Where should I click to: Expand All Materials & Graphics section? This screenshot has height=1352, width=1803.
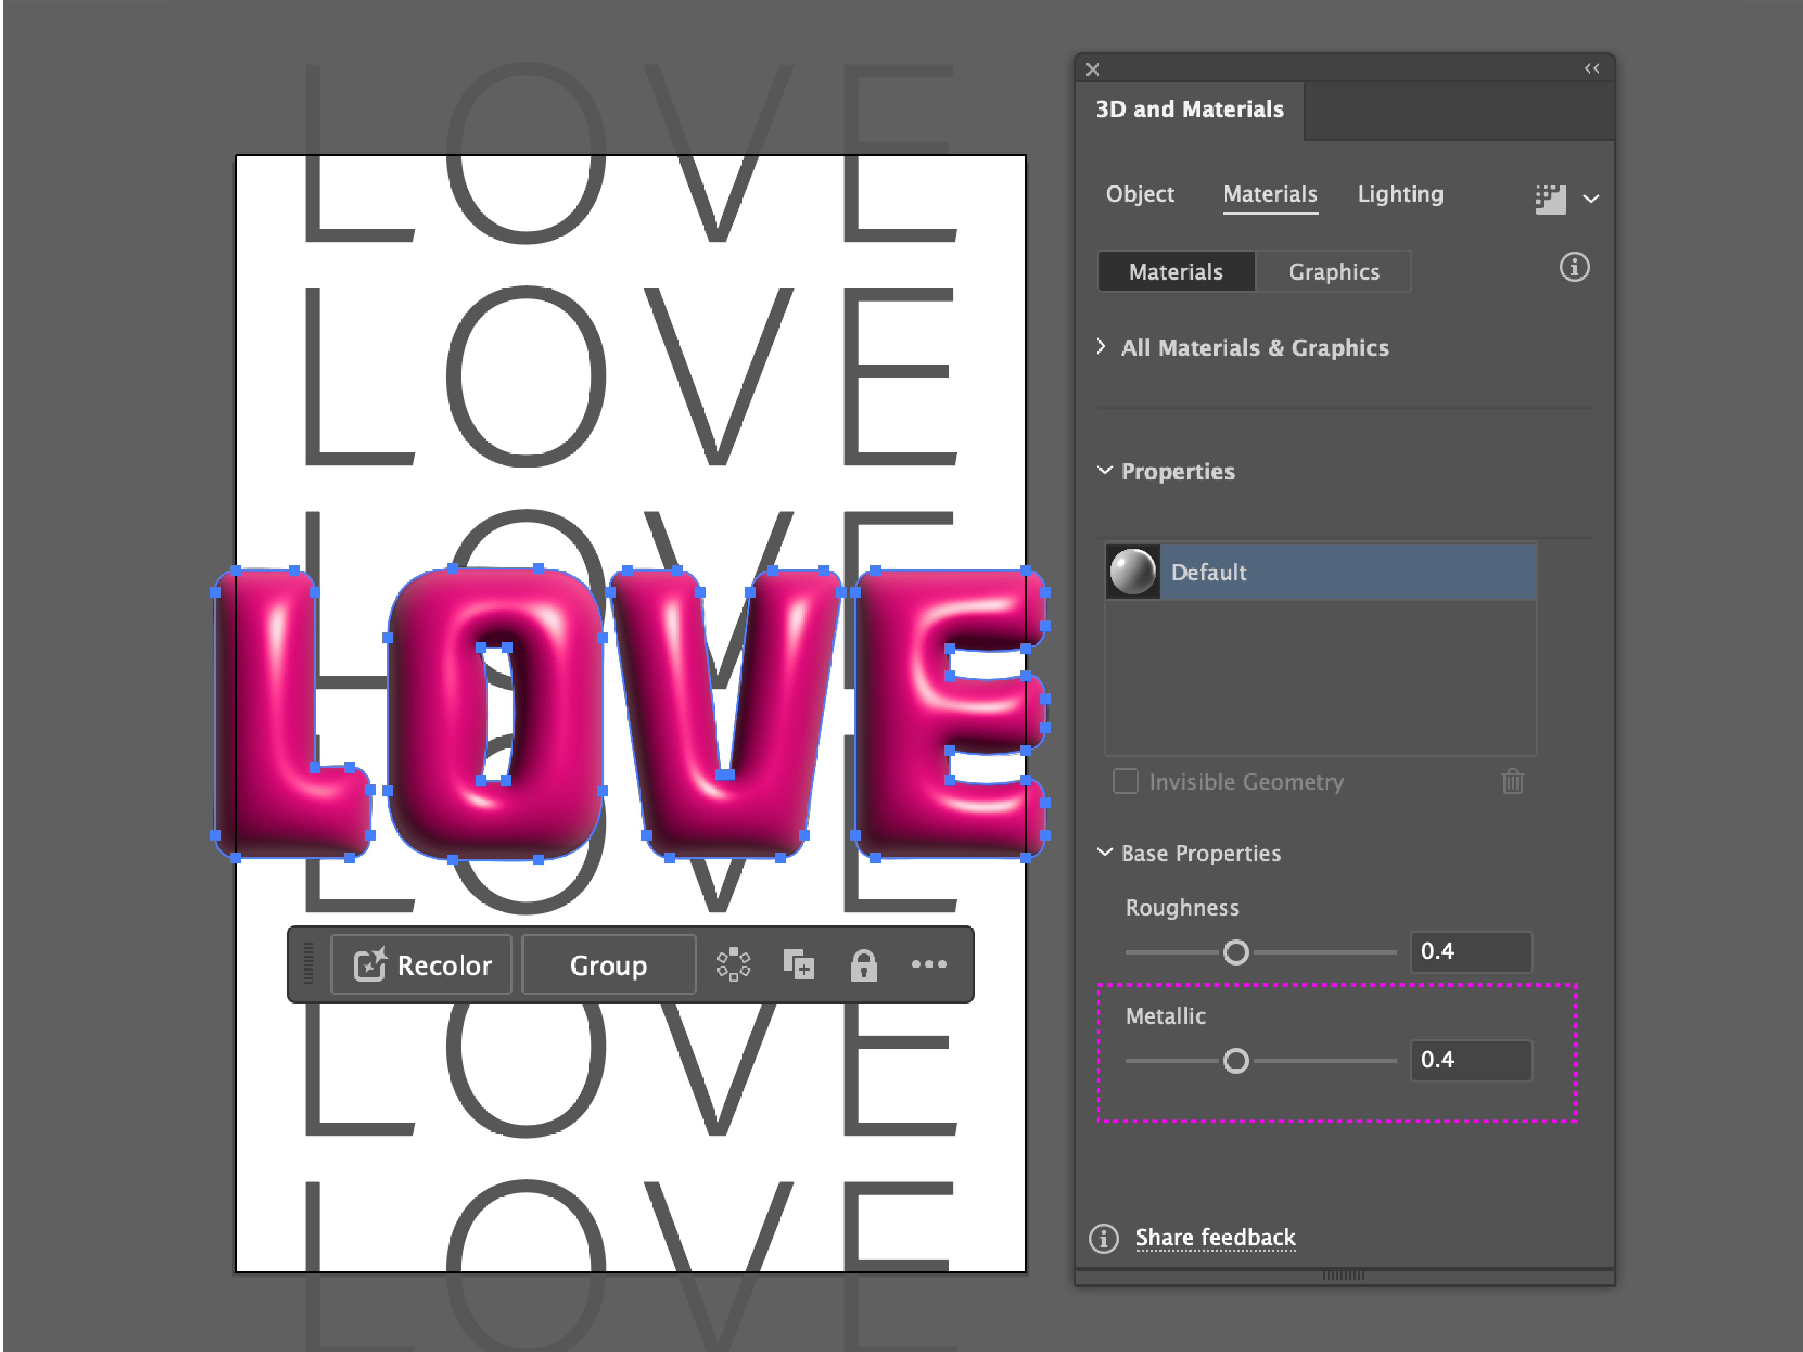(1101, 346)
